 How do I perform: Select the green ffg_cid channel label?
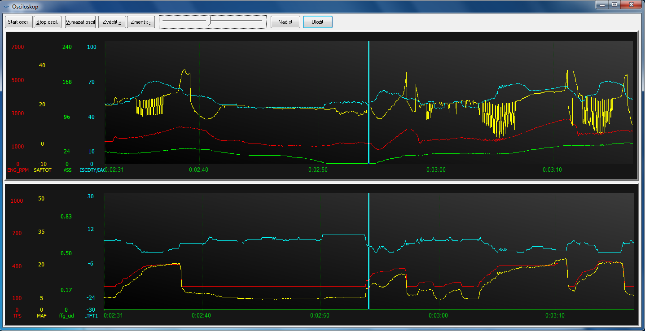(x=66, y=316)
